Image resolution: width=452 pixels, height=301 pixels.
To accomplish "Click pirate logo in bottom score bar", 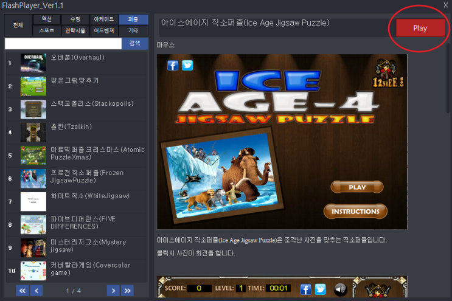I will tap(377, 290).
